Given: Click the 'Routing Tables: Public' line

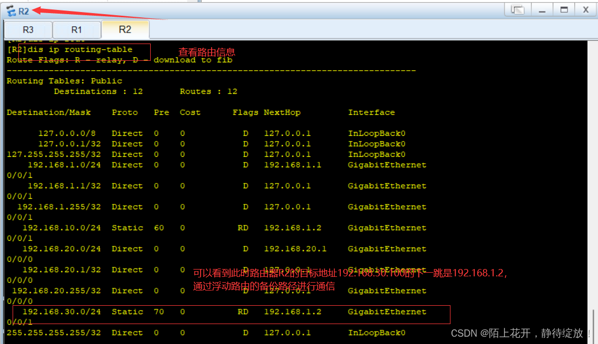Looking at the screenshot, I should (65, 81).
